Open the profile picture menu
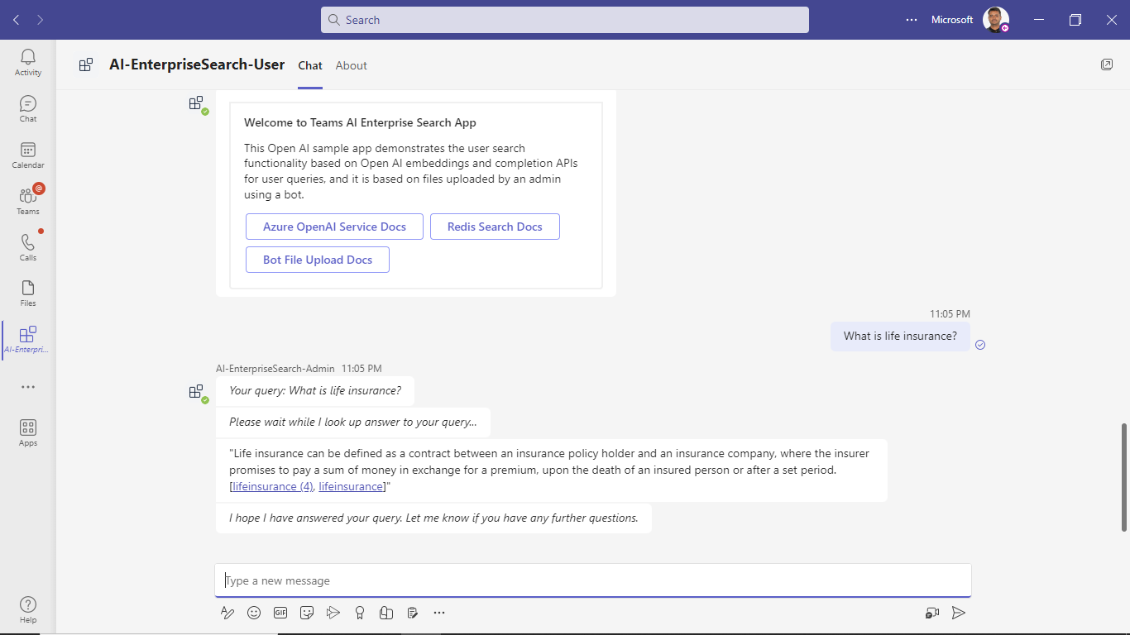The image size is (1130, 635). tap(995, 20)
